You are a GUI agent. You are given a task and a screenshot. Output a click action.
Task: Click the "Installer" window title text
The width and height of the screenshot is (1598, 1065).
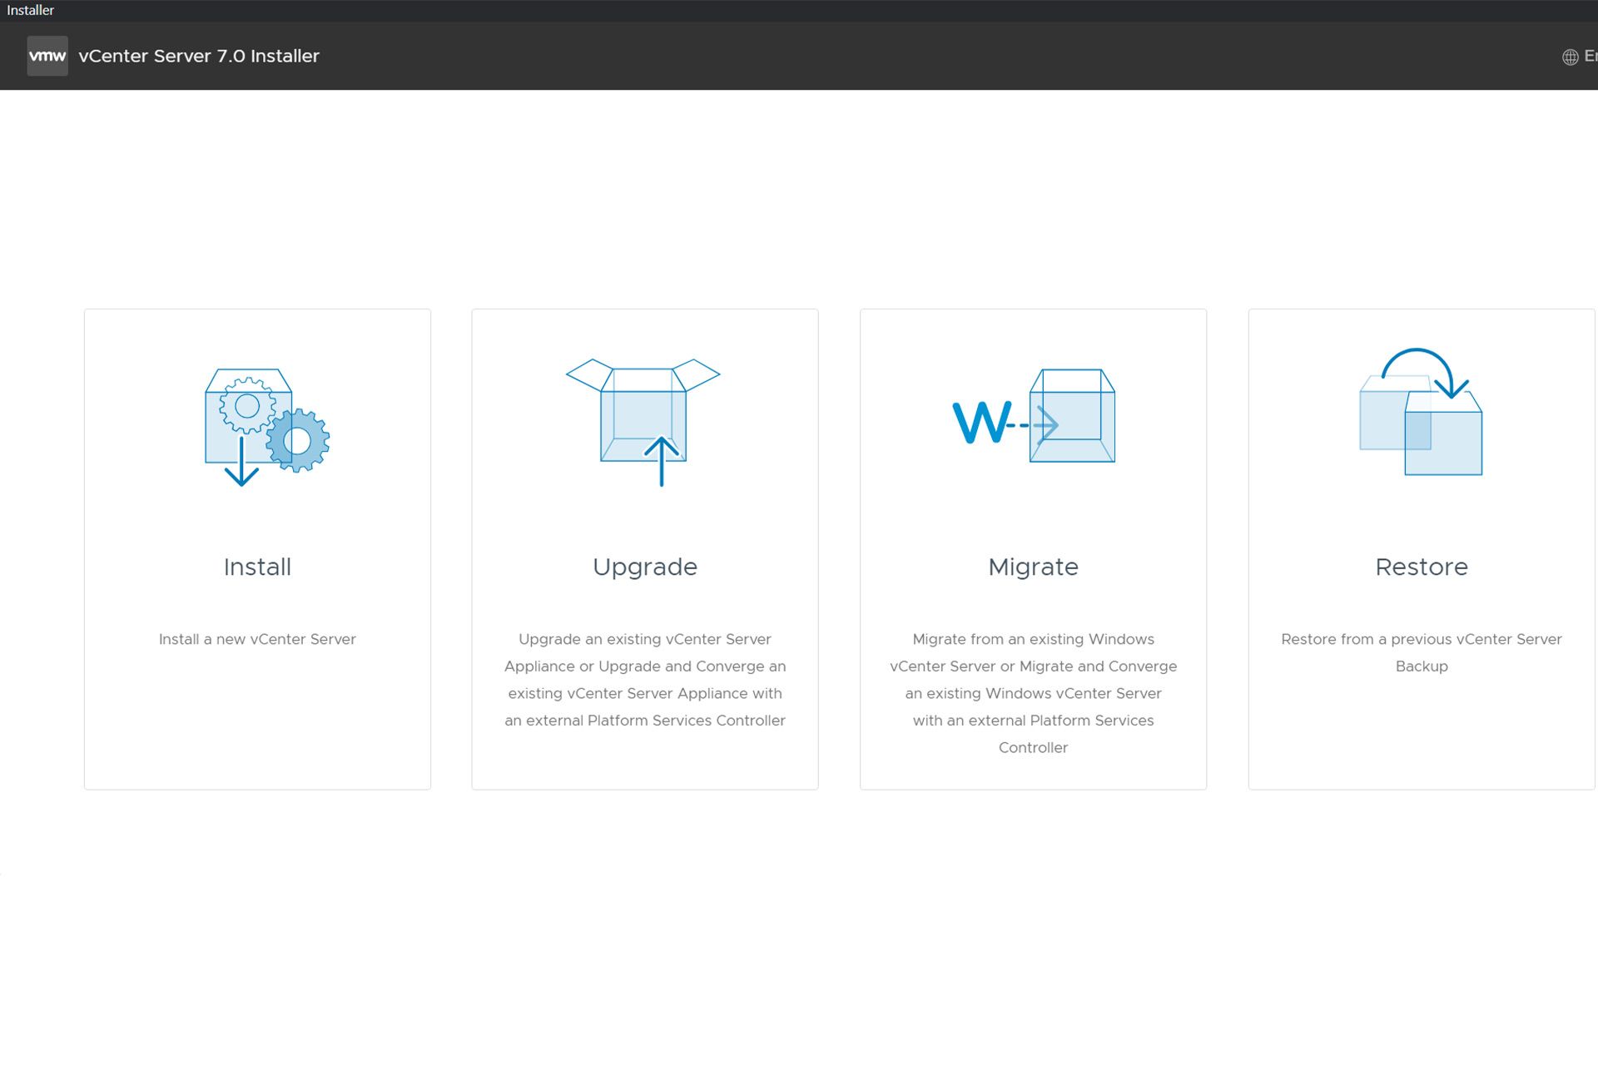tap(31, 10)
